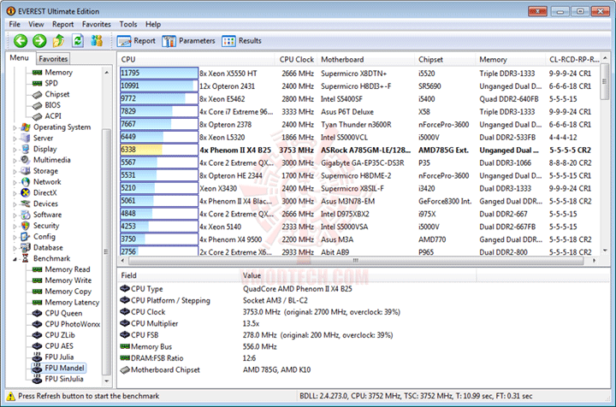Open the View menu
Image resolution: width=616 pixels, height=407 pixels.
point(36,24)
